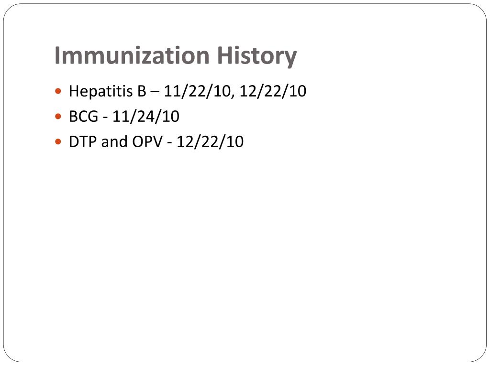Viewport: 490px width, 367px height.
Task: Click the orange bullet beside Hepatitis B
Action: [x=58, y=91]
